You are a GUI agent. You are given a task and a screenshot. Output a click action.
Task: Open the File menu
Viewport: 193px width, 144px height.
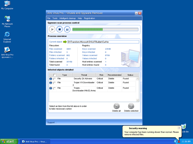[49, 18]
